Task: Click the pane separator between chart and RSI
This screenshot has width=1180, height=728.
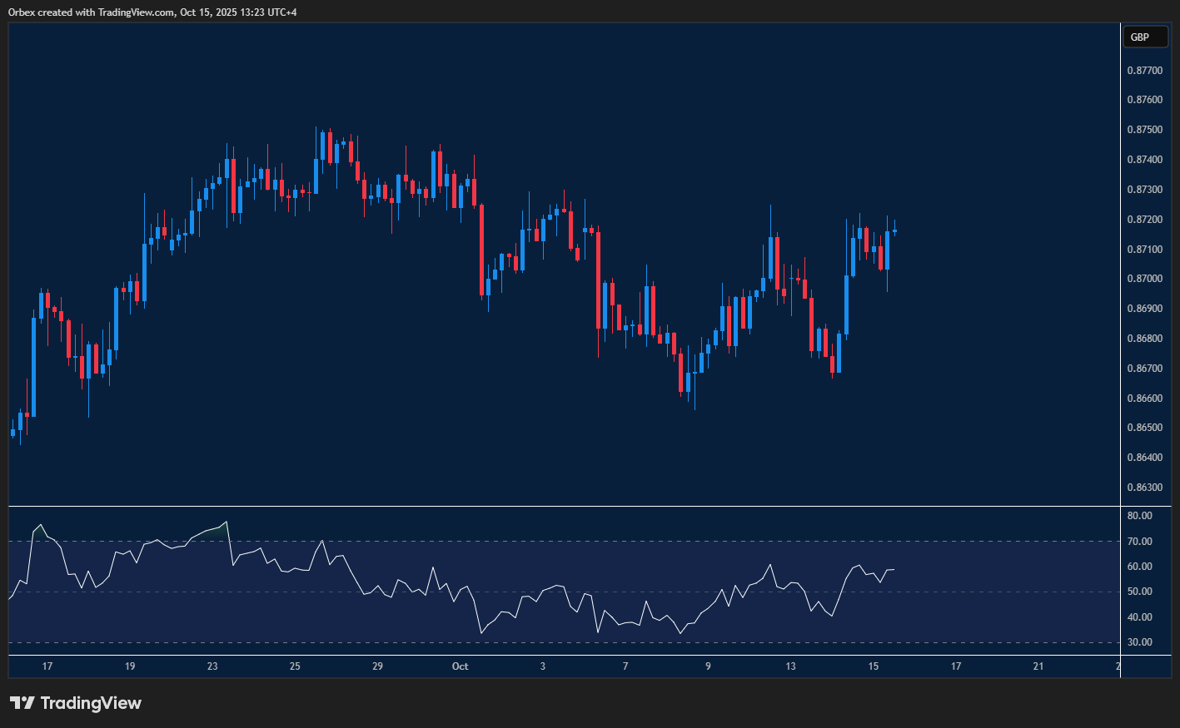Action: pos(558,503)
